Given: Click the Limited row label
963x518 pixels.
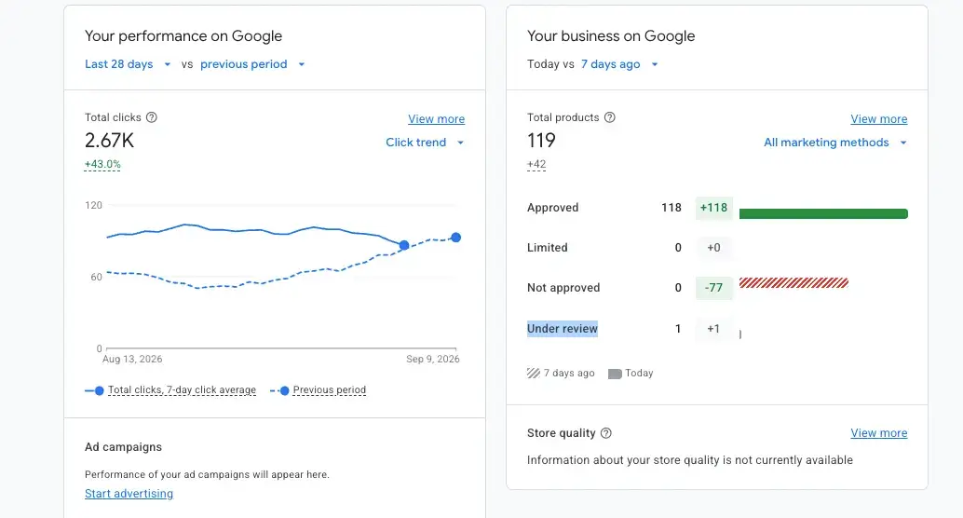Looking at the screenshot, I should coord(548,248).
